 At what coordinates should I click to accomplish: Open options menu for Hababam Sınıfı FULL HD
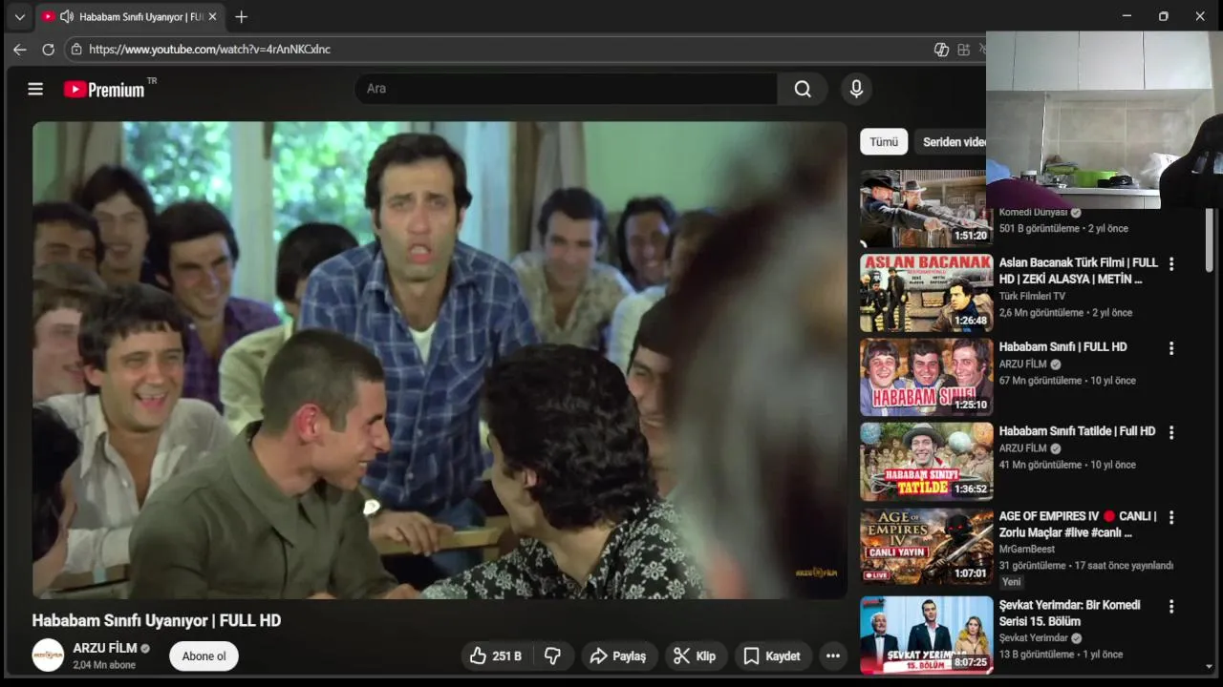pyautogui.click(x=1171, y=348)
